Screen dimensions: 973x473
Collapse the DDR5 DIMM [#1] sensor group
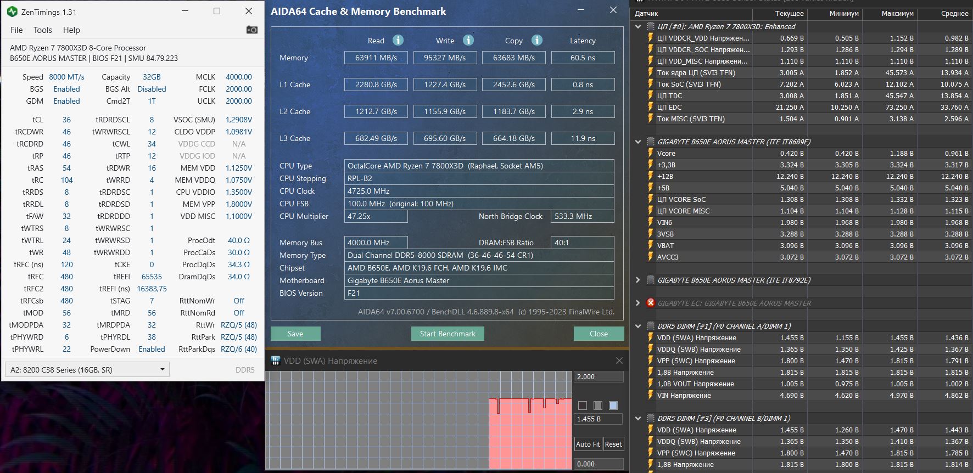[638, 326]
